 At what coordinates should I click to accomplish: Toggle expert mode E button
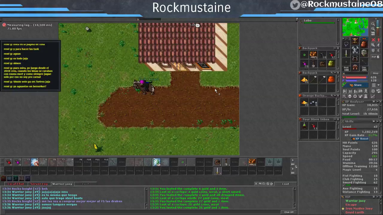point(378,50)
